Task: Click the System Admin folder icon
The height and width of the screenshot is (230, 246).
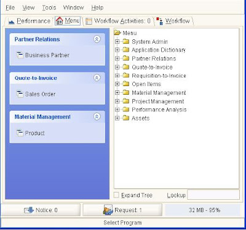Action: [x=126, y=41]
